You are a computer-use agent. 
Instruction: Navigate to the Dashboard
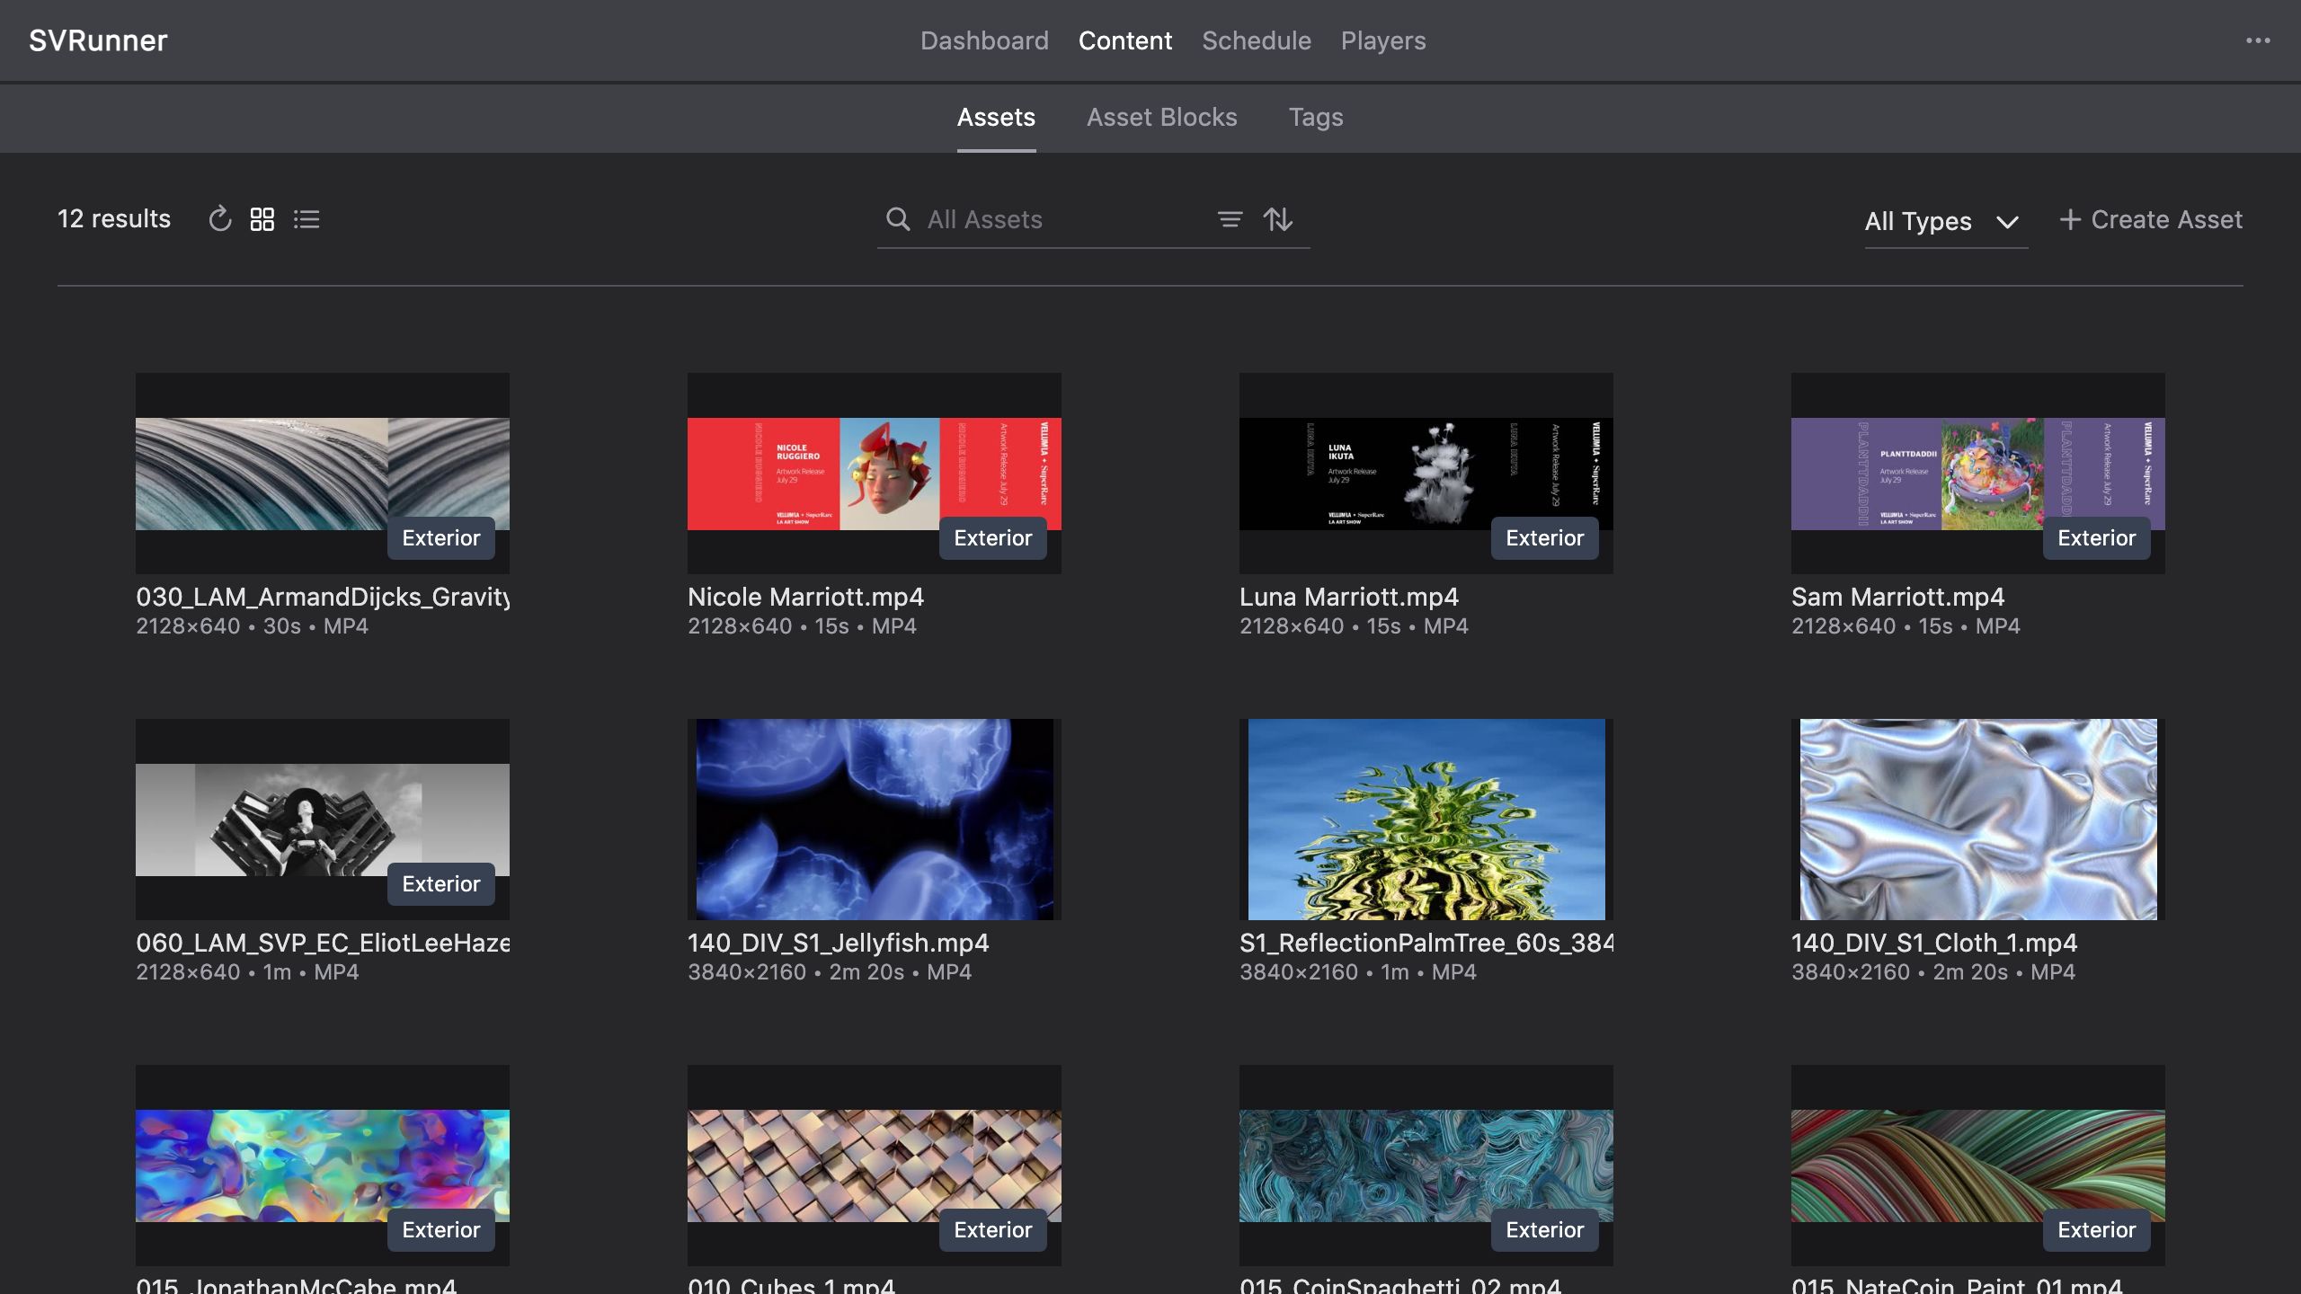[x=984, y=40]
